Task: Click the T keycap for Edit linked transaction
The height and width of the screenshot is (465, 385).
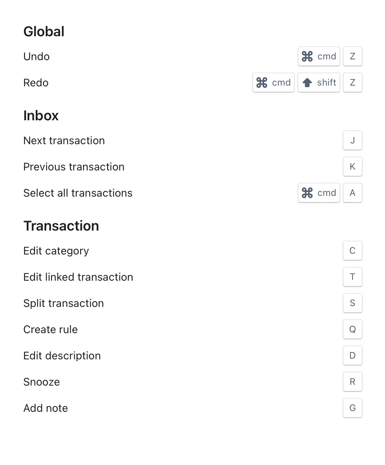Action: [x=352, y=277]
